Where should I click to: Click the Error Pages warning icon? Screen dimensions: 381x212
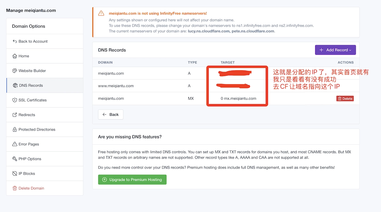click(15, 144)
